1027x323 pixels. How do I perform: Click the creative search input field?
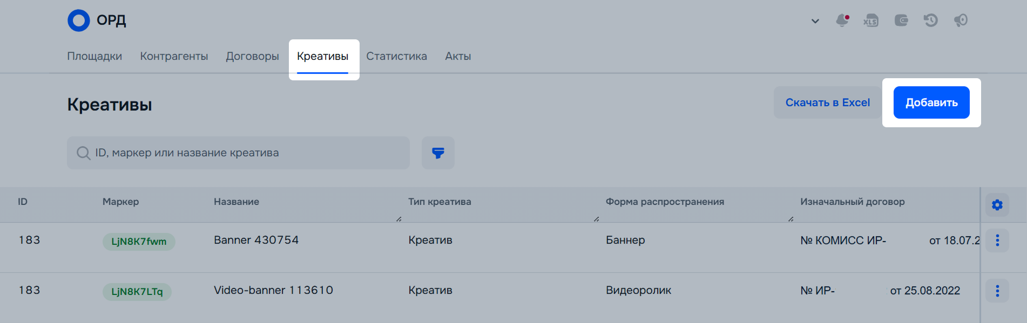click(x=243, y=153)
